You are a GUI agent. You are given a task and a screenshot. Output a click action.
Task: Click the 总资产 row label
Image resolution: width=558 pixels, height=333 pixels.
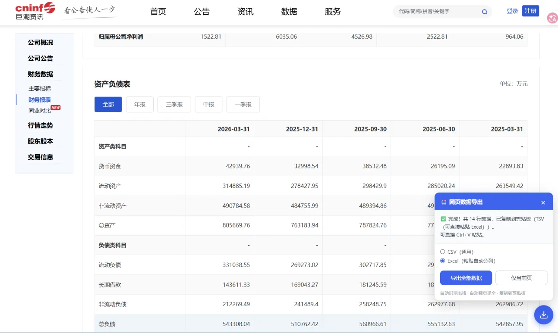[107, 225]
